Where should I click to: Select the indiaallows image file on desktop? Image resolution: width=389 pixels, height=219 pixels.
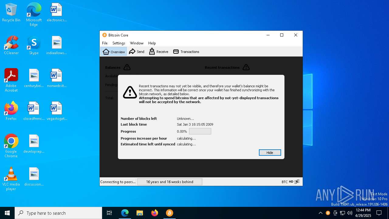[57, 46]
